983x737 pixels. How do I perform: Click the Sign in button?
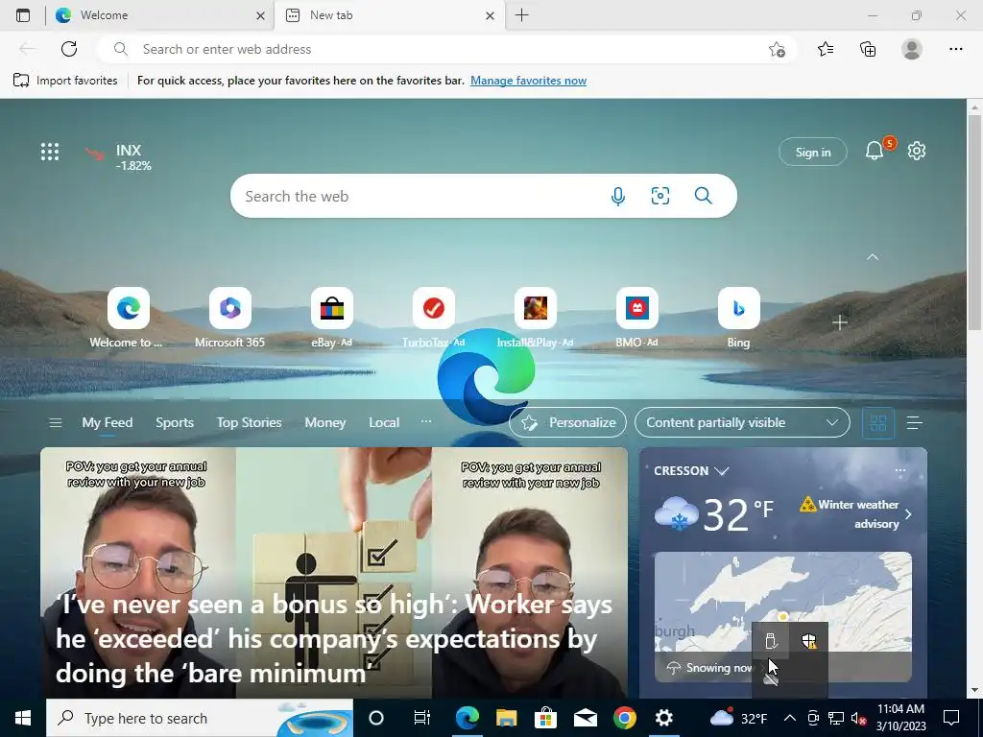point(813,152)
